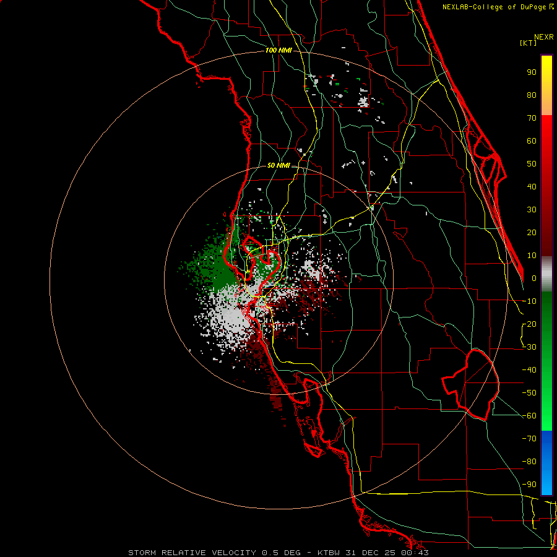Select the 80 value on velocity scale
This screenshot has width=557, height=557.
pyautogui.click(x=532, y=95)
